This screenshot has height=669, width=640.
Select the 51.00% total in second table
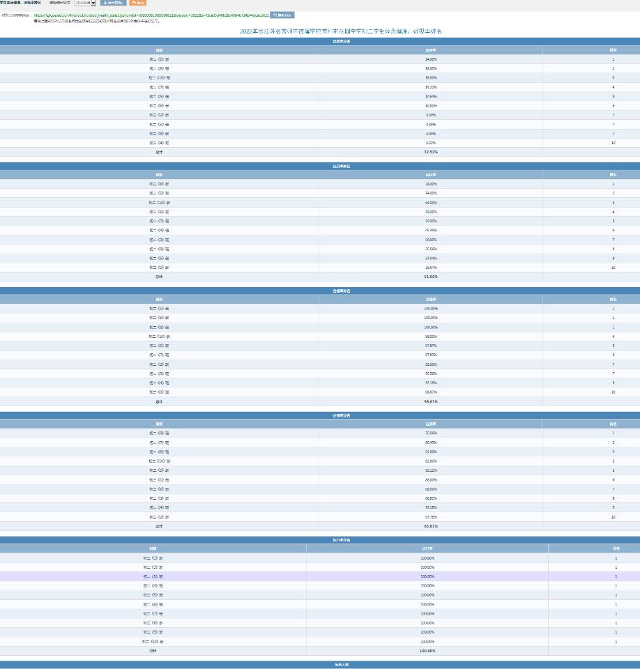431,277
